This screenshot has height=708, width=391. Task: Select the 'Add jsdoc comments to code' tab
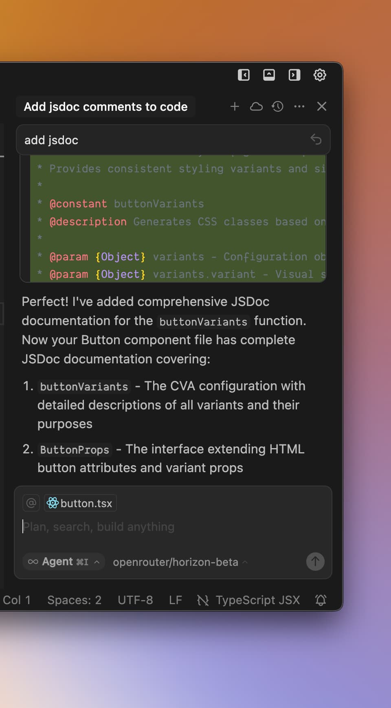click(105, 107)
